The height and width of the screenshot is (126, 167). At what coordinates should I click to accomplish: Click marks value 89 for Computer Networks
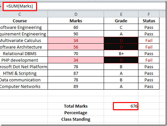click(76, 86)
